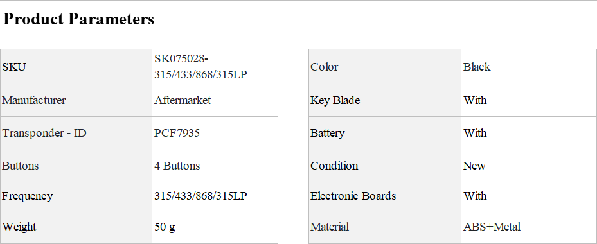Click the Product Parameters heading

click(79, 19)
